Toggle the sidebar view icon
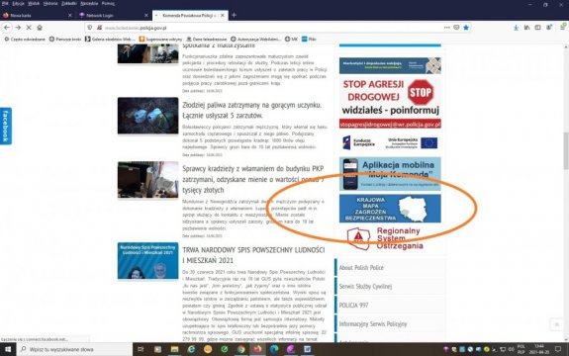569x356 pixels. coord(537,28)
